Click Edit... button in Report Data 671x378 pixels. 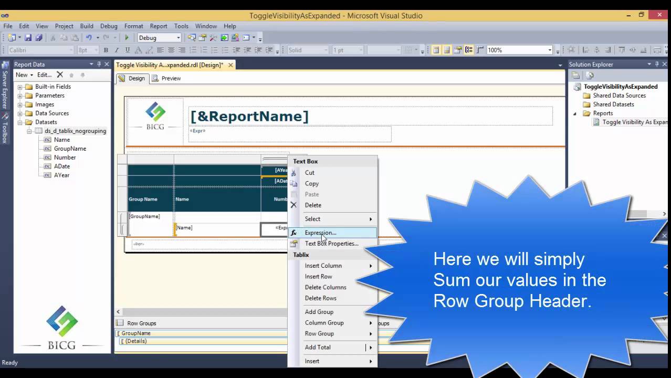44,75
